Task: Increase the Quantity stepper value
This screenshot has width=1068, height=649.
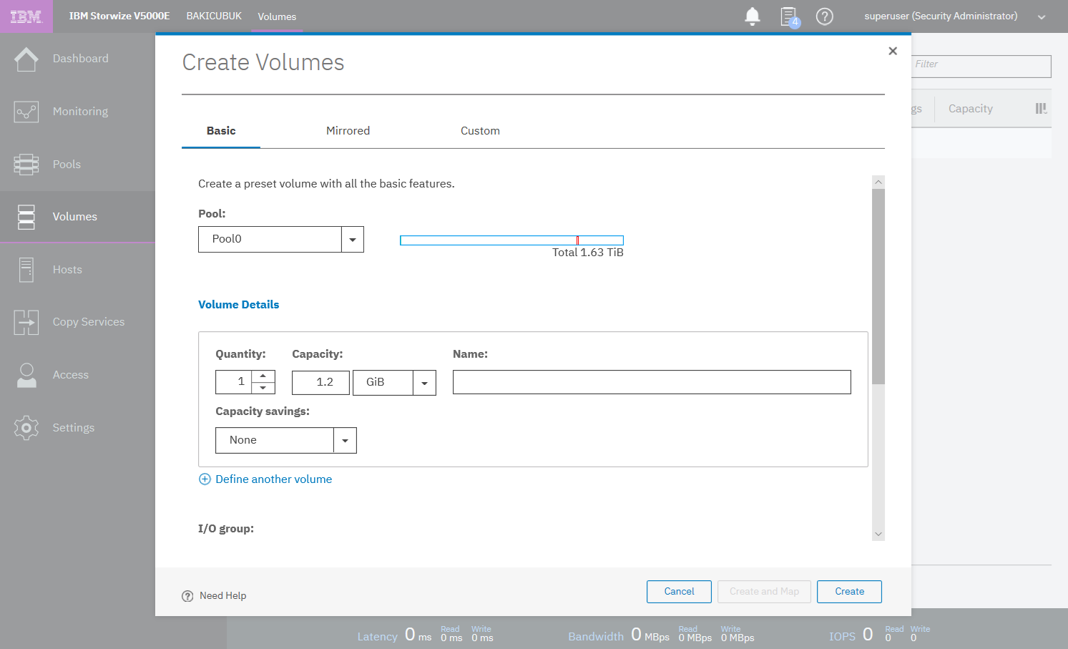Action: click(263, 376)
